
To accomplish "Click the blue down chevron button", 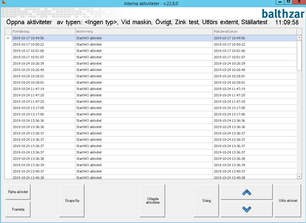I will click(x=246, y=209).
